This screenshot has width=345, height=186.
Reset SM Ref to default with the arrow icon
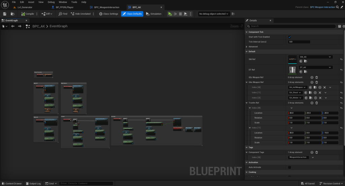341,59
